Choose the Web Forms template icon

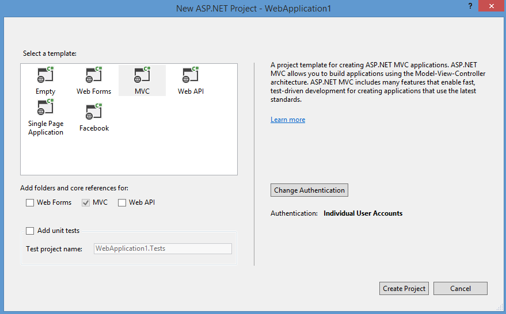[94, 74]
